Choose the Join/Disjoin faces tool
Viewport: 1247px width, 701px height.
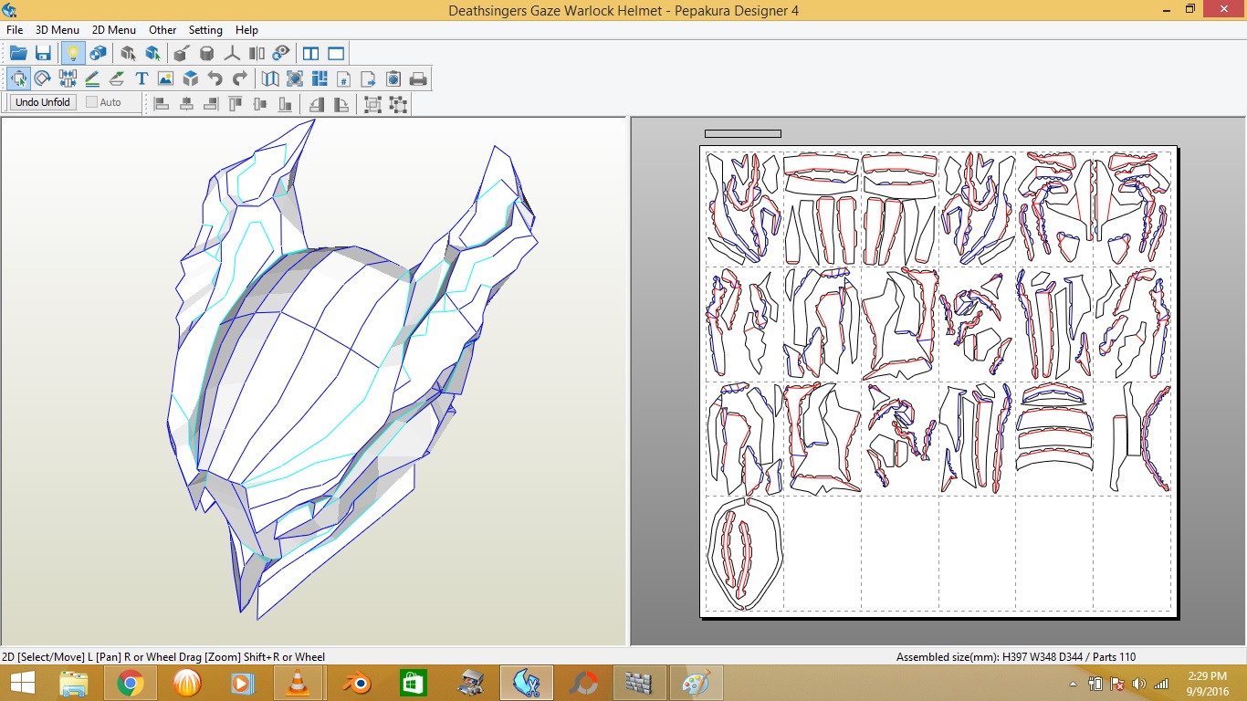coord(68,78)
